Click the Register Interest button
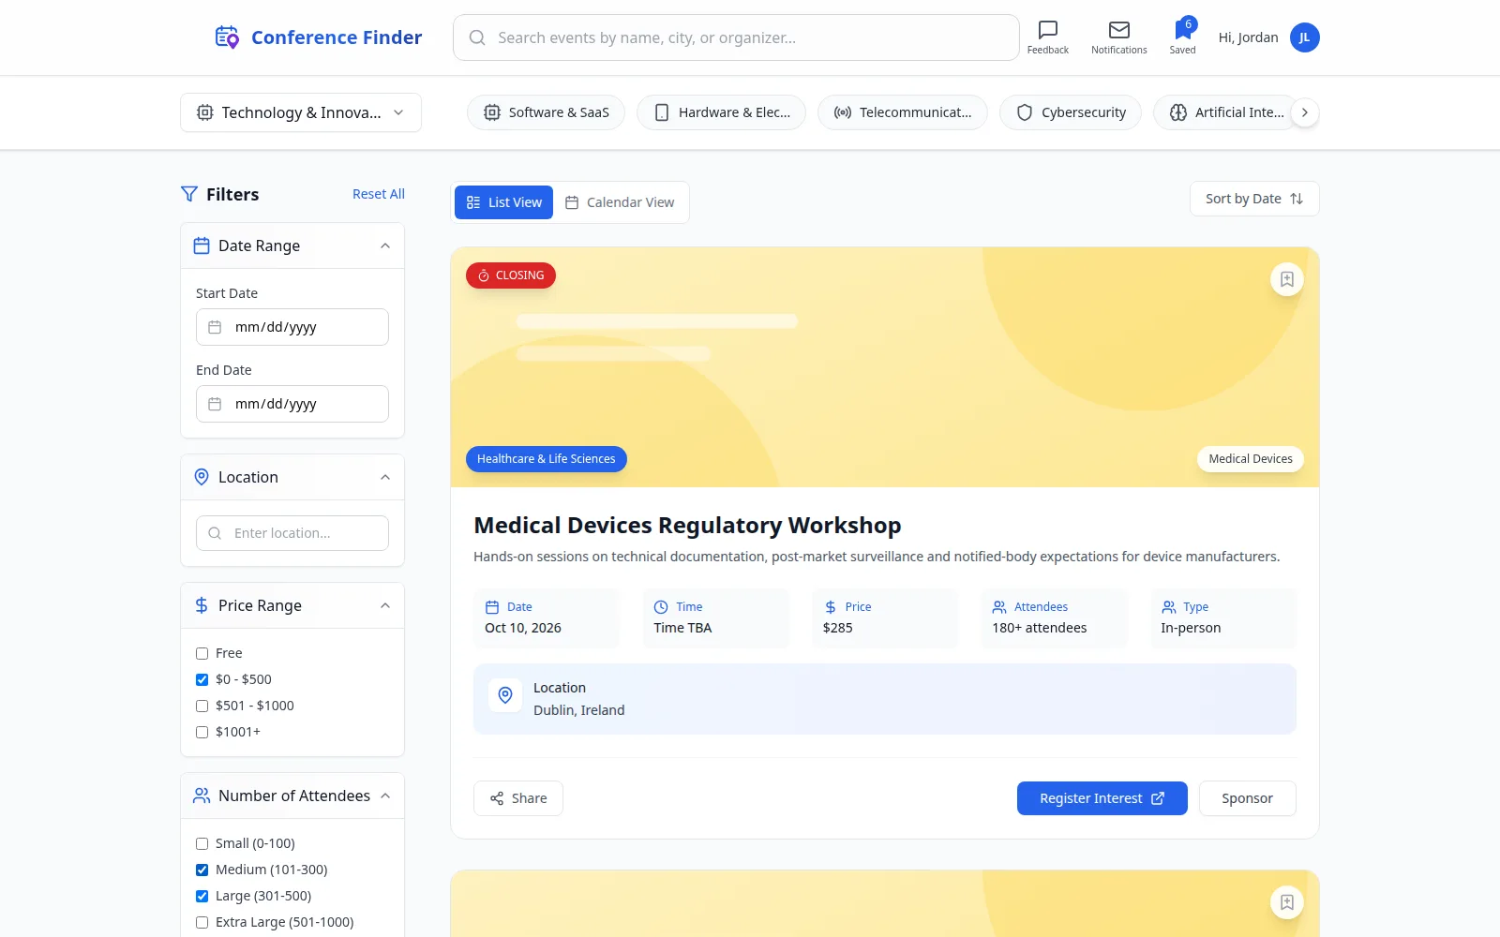This screenshot has height=937, width=1500. click(x=1102, y=798)
